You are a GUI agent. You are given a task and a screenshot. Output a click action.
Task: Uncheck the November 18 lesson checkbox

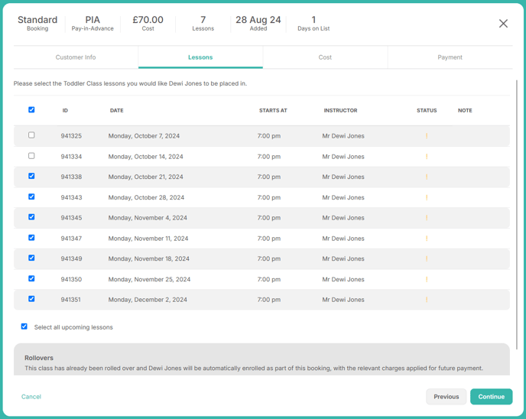pyautogui.click(x=31, y=258)
